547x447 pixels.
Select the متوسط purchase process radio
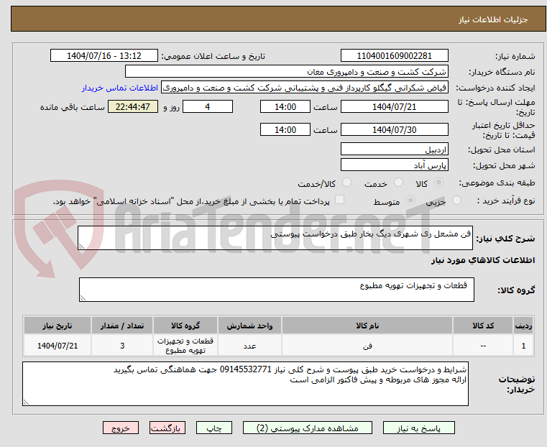[411, 201]
